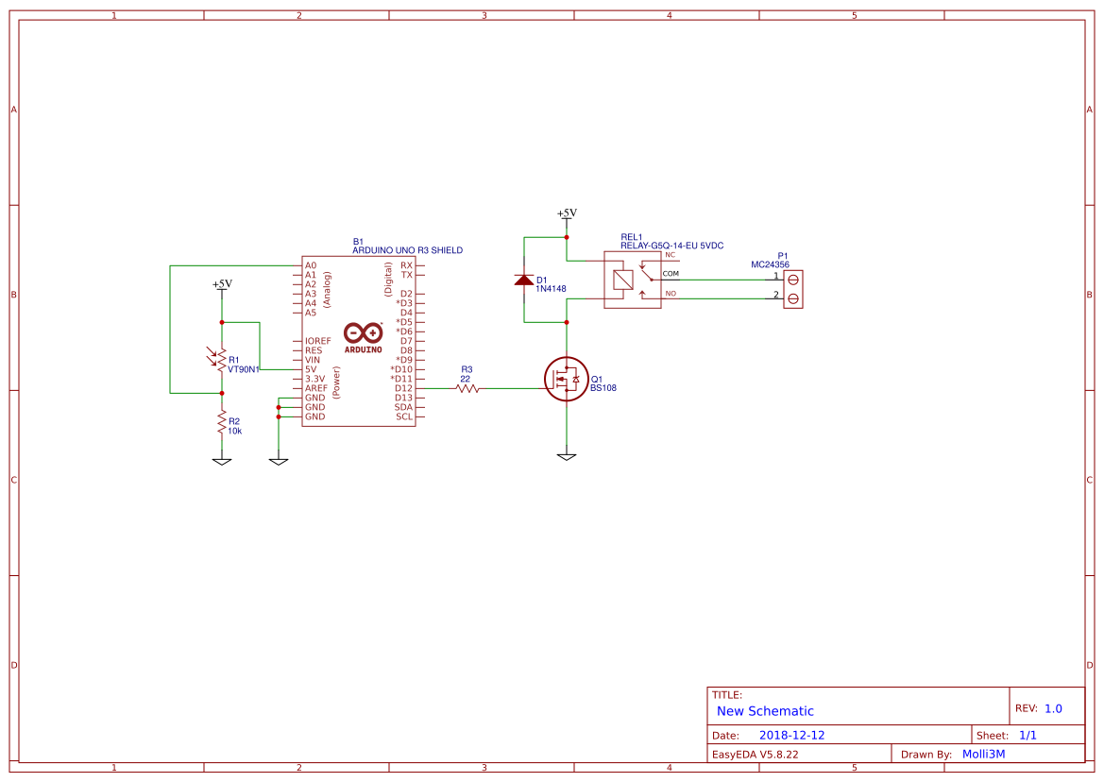Select the Arduino UNO R3 SHIELD symbol

pos(359,340)
